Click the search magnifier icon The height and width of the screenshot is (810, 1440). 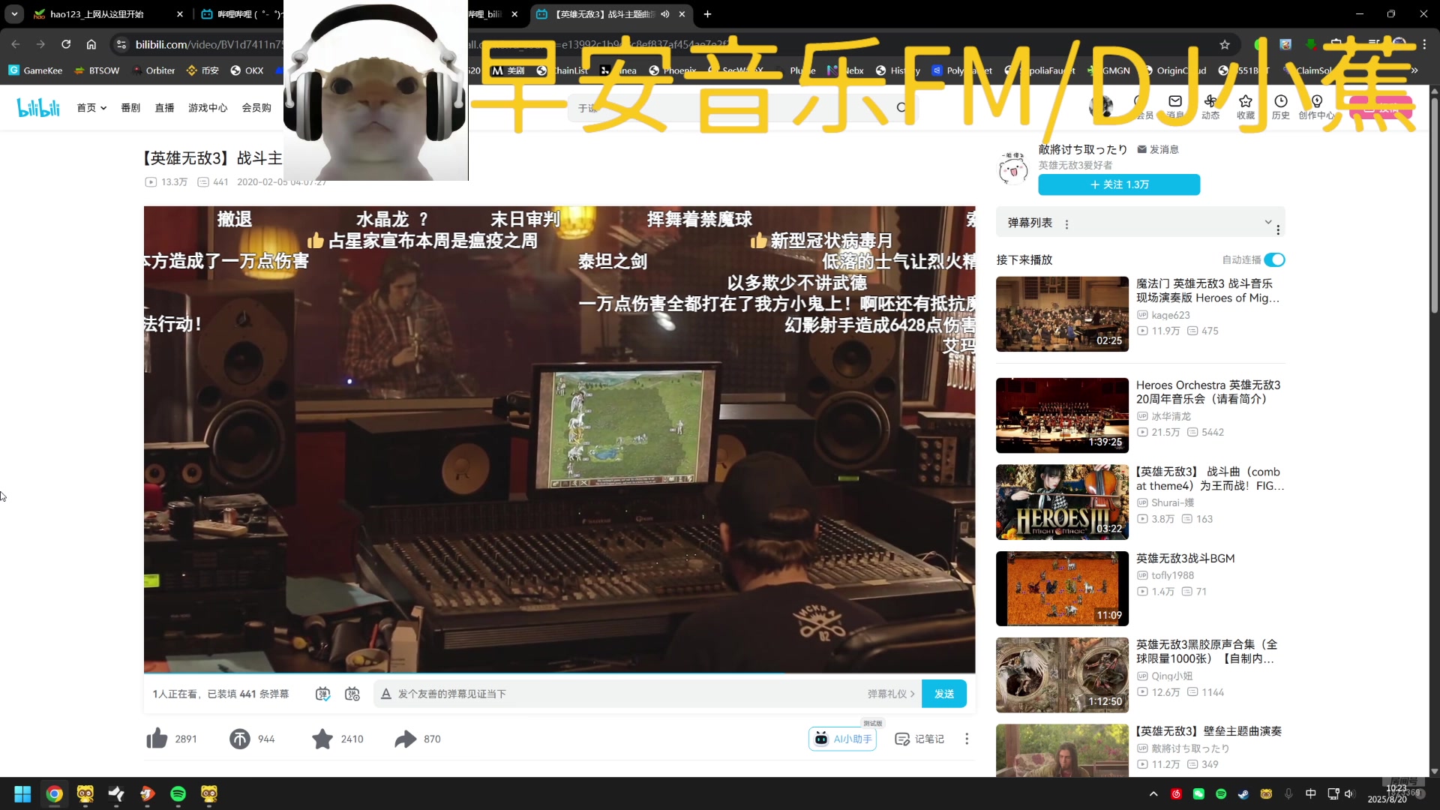click(901, 108)
